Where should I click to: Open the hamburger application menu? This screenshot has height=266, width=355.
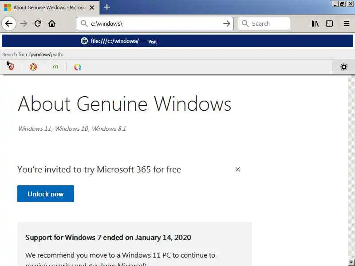pyautogui.click(x=347, y=23)
